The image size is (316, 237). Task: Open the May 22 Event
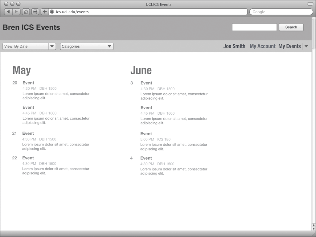[x=28, y=158]
